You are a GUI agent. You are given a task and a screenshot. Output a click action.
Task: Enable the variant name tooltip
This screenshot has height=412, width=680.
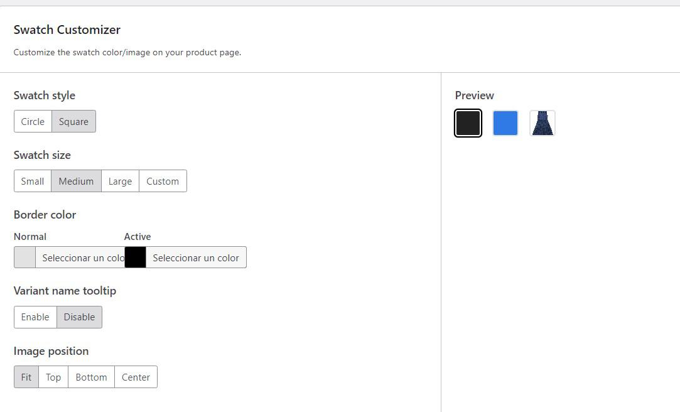tap(35, 317)
